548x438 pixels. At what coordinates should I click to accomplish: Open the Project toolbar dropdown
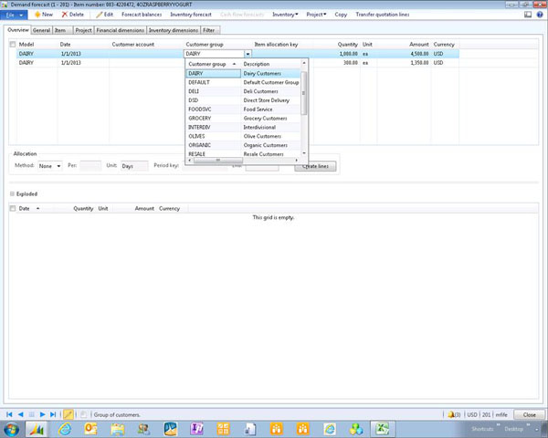[x=315, y=15]
